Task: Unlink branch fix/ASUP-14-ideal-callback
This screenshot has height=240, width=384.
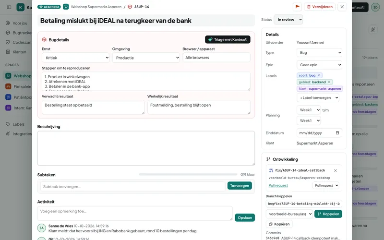Action: coord(335,170)
